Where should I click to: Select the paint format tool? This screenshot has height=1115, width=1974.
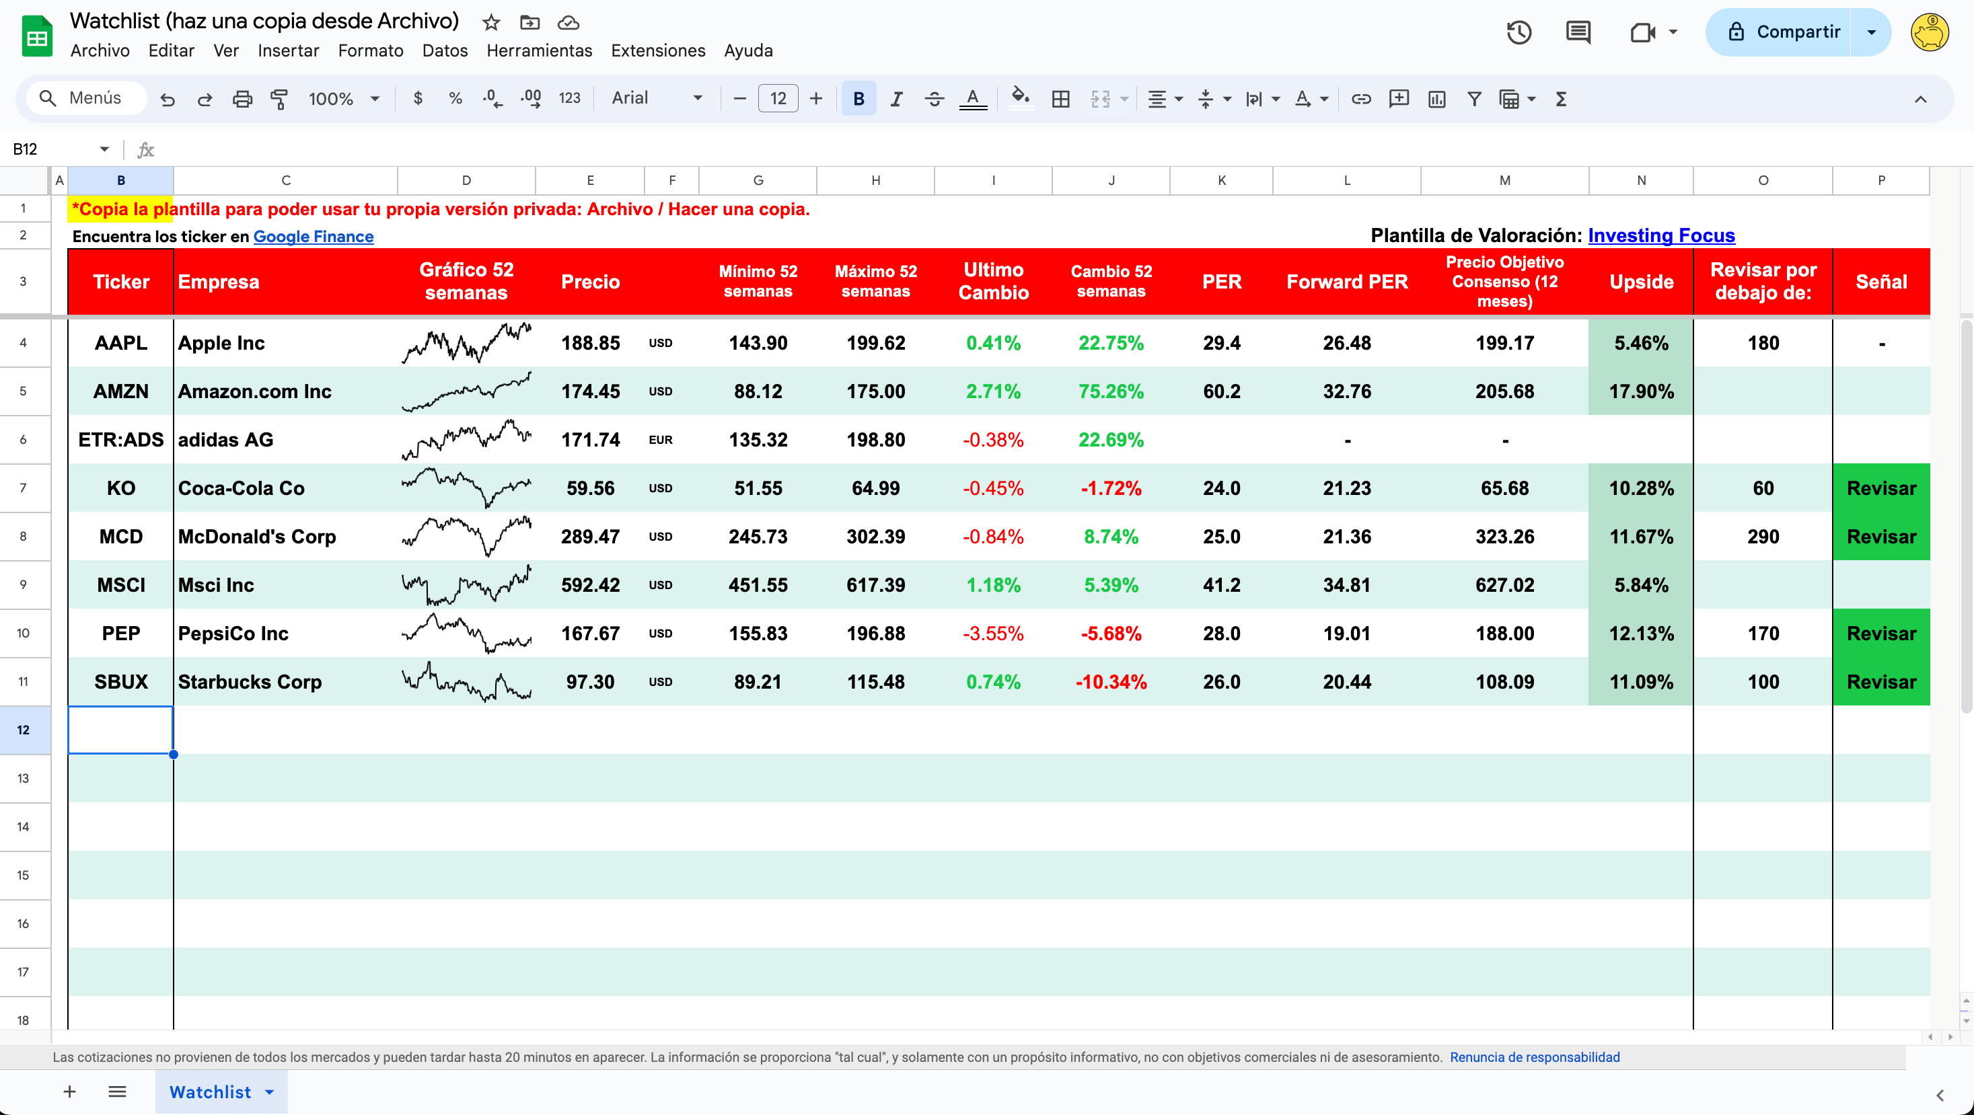coord(279,99)
